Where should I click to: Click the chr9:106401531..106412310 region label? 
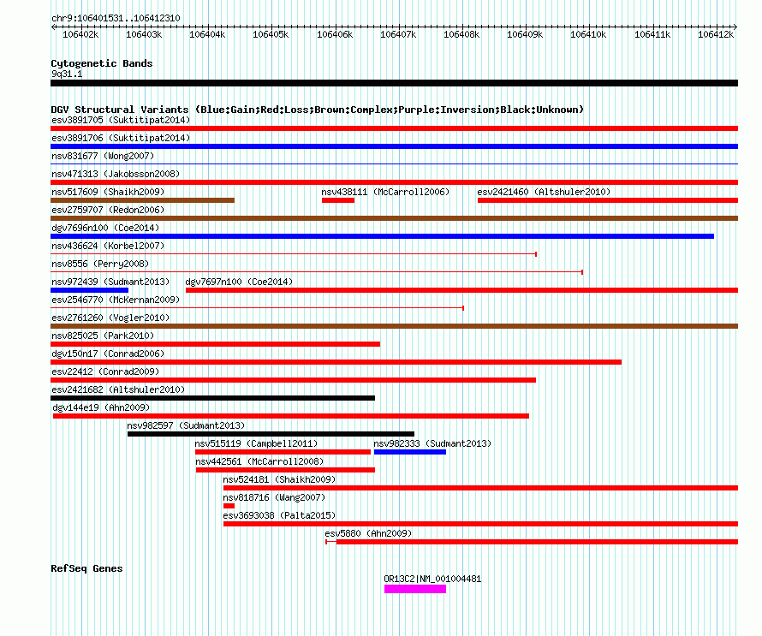(116, 18)
